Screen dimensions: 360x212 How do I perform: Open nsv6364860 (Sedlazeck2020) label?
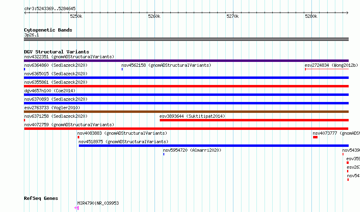point(56,65)
